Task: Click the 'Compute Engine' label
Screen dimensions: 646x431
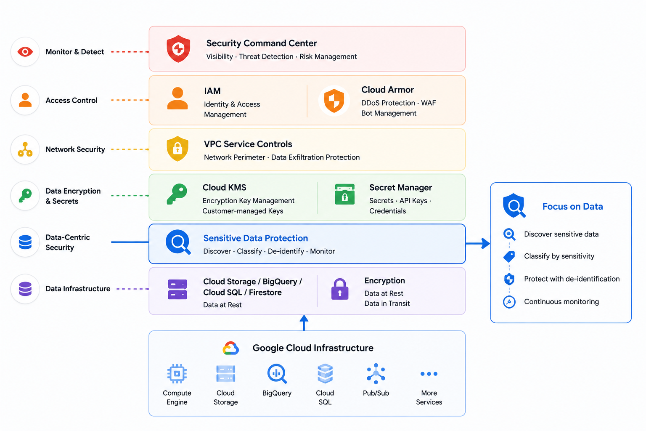Action: click(x=177, y=398)
